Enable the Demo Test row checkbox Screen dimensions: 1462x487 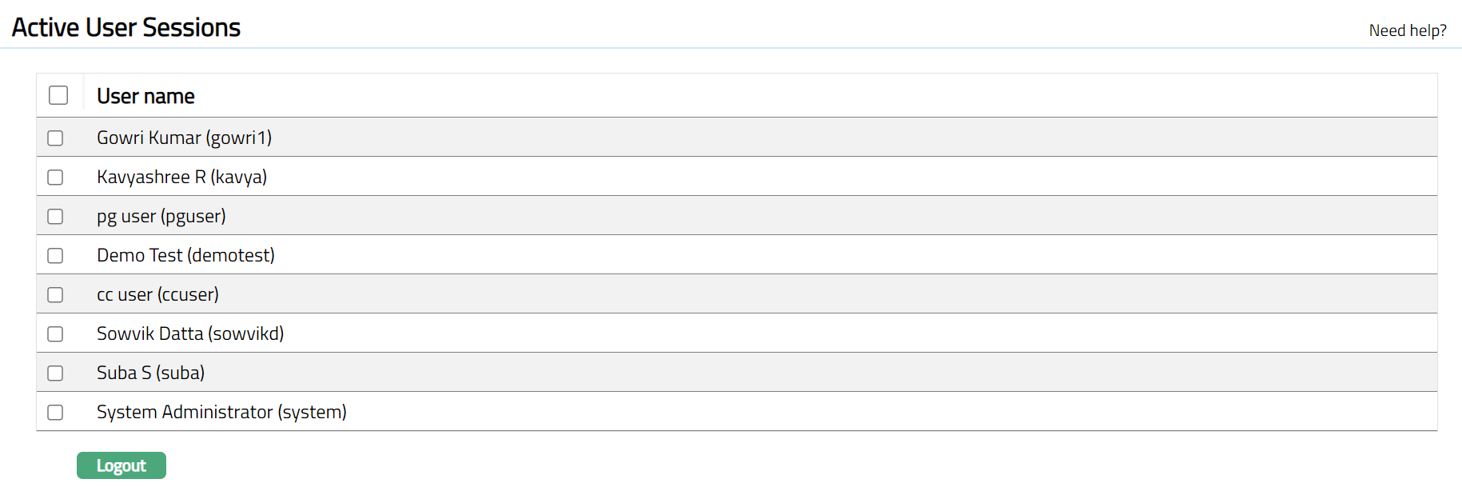point(55,256)
